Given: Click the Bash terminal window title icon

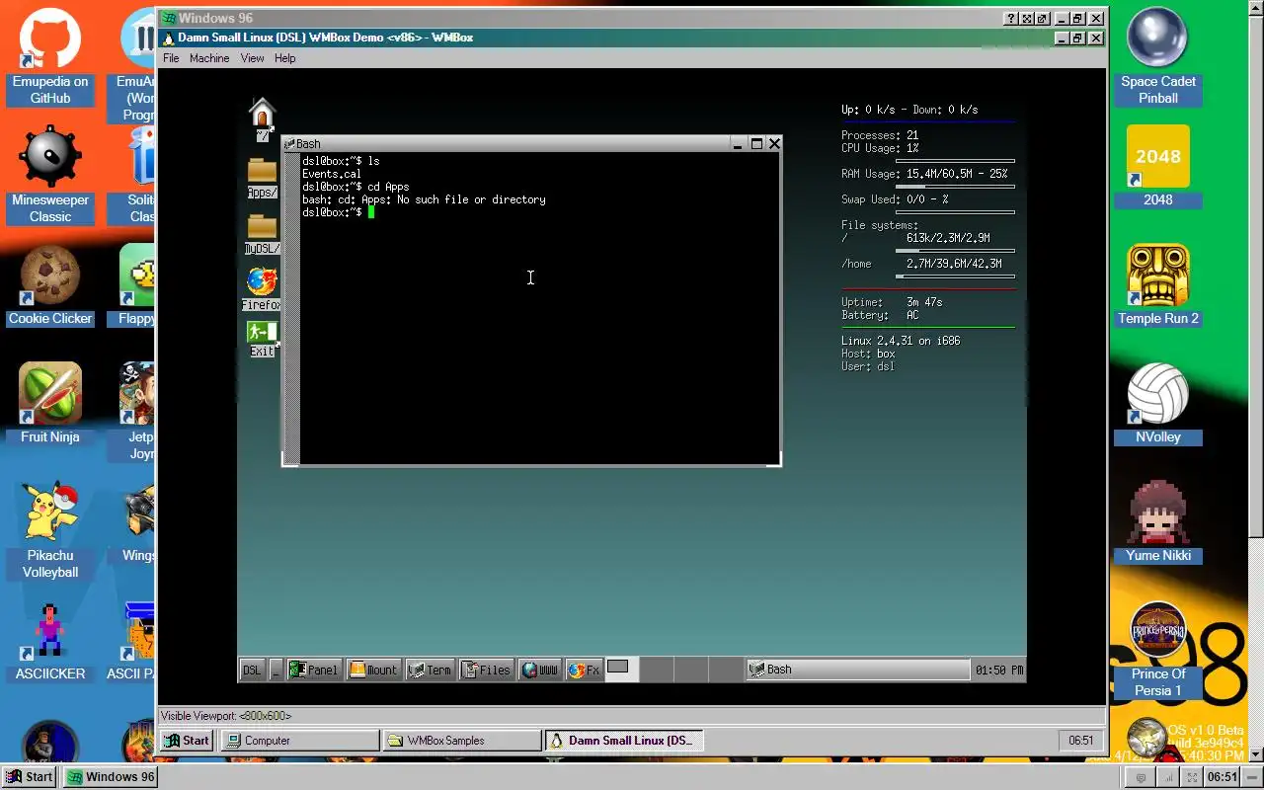Looking at the screenshot, I should (289, 144).
